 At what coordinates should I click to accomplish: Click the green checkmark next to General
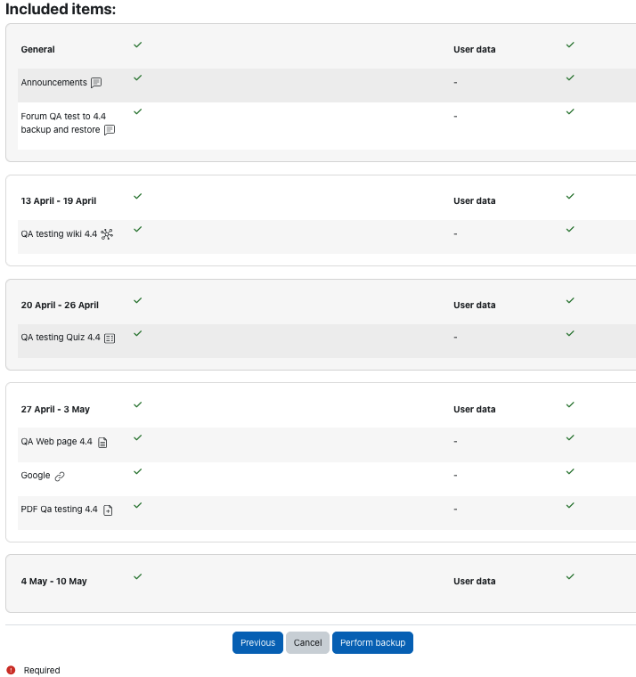coord(138,45)
